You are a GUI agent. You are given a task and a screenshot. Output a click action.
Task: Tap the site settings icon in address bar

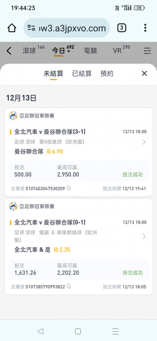(32, 28)
